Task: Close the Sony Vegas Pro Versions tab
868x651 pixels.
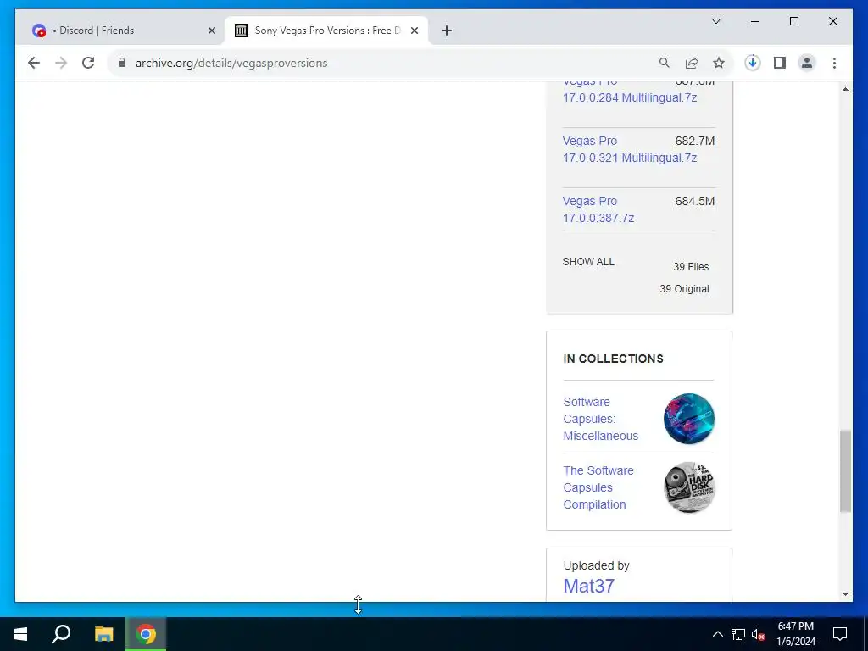Action: (414, 31)
